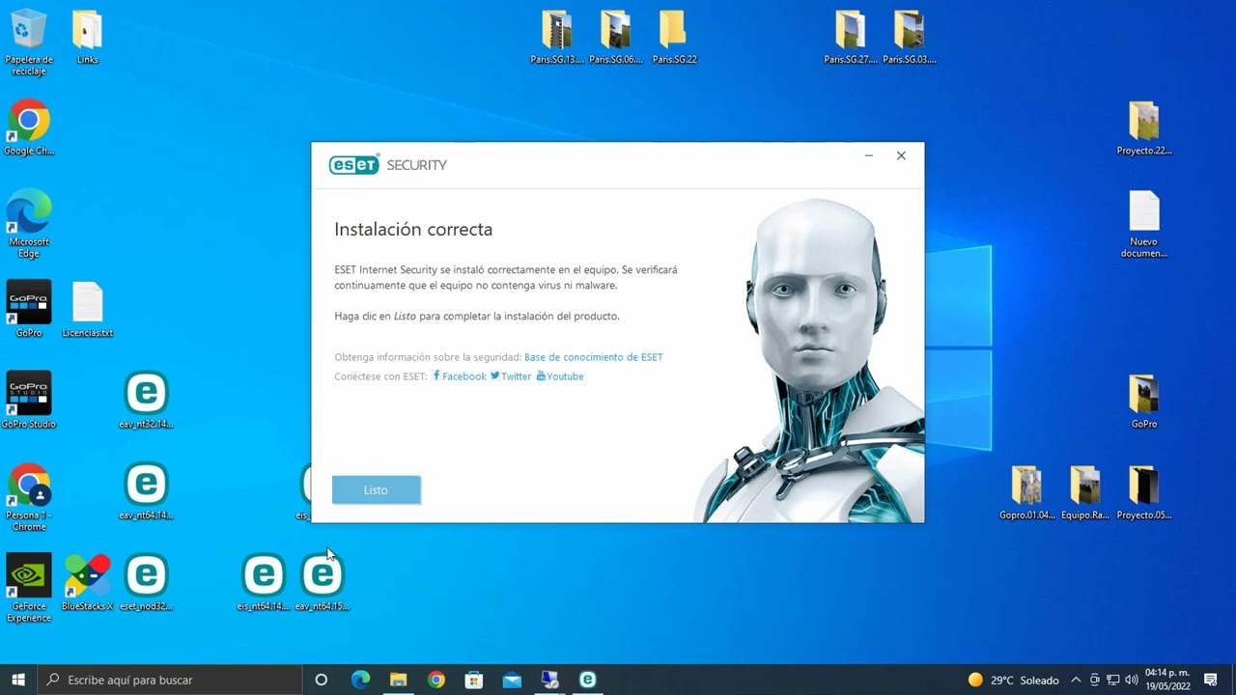Click the Listo button to finish installation
This screenshot has height=695, width=1236.
376,490
